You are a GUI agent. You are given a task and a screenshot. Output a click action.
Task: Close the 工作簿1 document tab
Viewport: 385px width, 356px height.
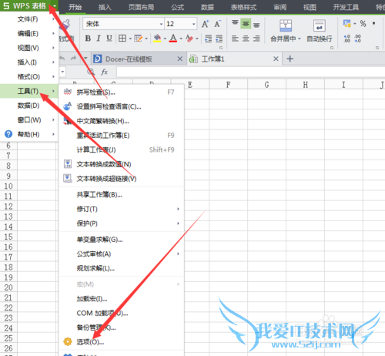[276, 59]
